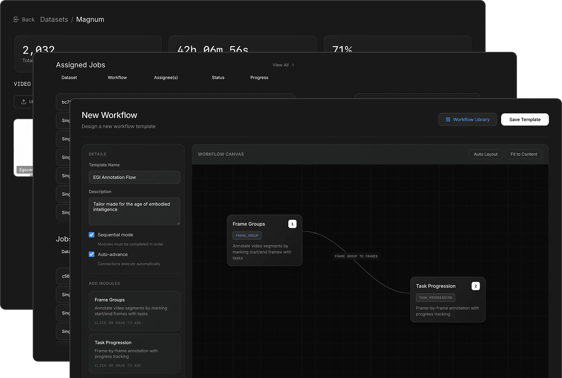Click the "2" badge on Task Progression node
The width and height of the screenshot is (562, 378).
(476, 286)
